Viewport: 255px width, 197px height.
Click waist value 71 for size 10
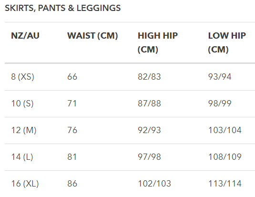72,104
